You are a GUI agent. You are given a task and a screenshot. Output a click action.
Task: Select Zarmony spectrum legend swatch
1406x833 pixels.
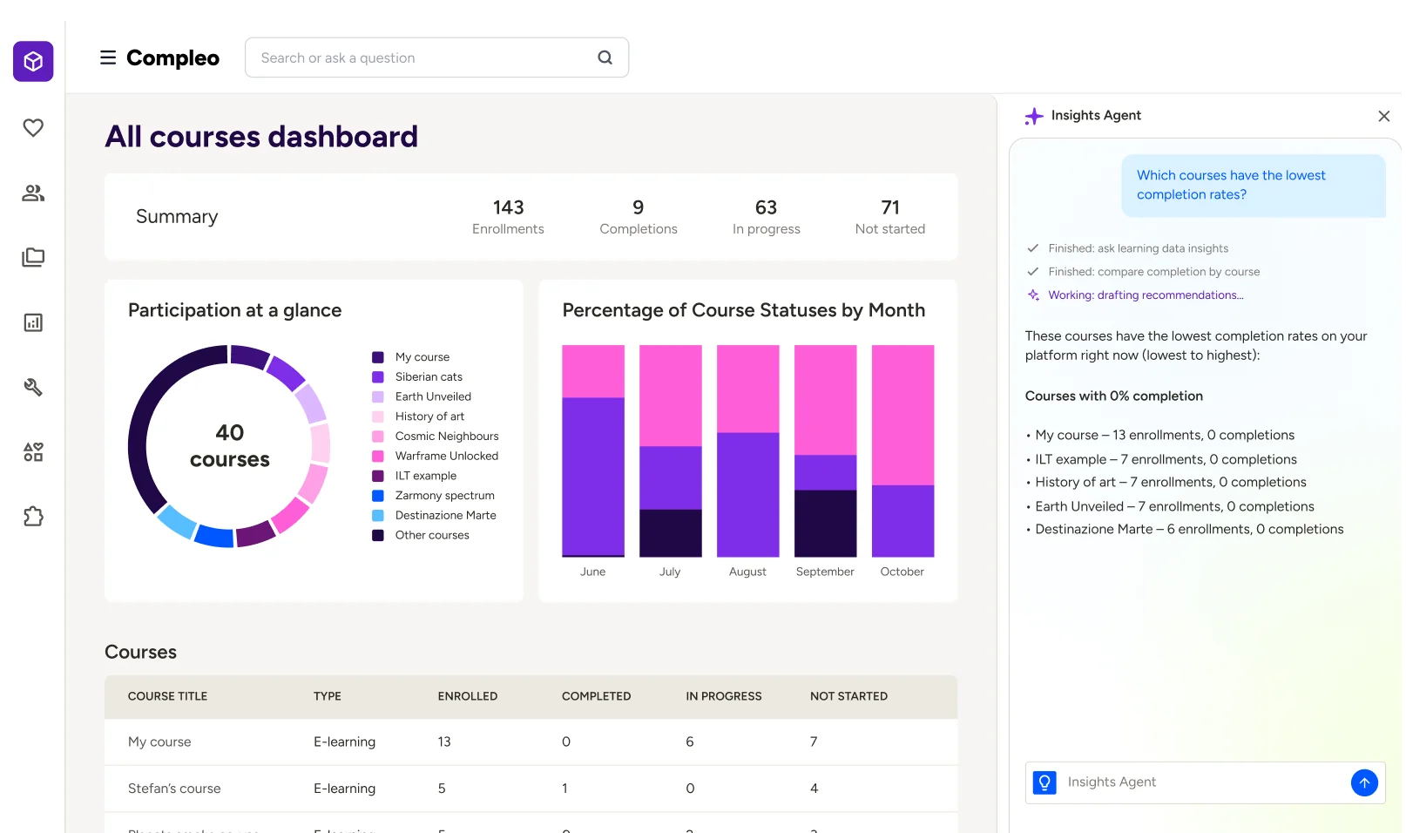(378, 496)
